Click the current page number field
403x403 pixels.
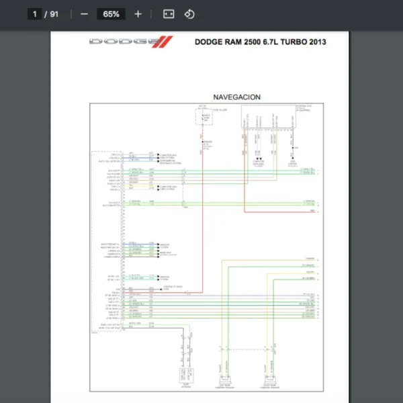tap(34, 14)
